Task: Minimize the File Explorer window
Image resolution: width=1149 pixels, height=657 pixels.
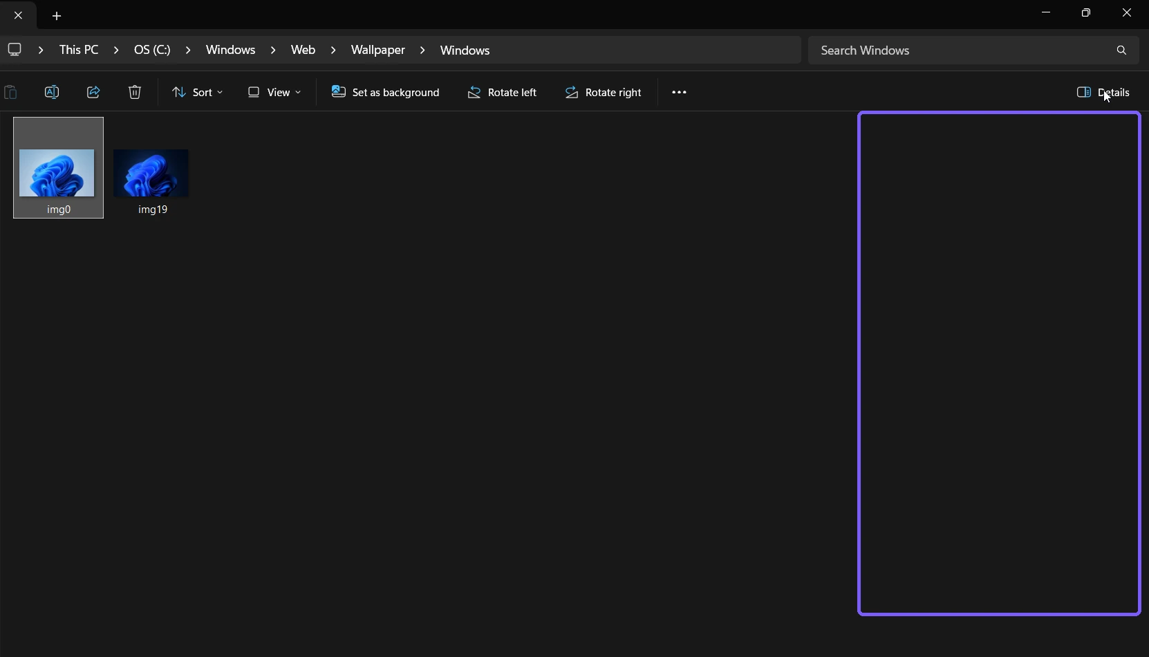Action: click(1046, 12)
